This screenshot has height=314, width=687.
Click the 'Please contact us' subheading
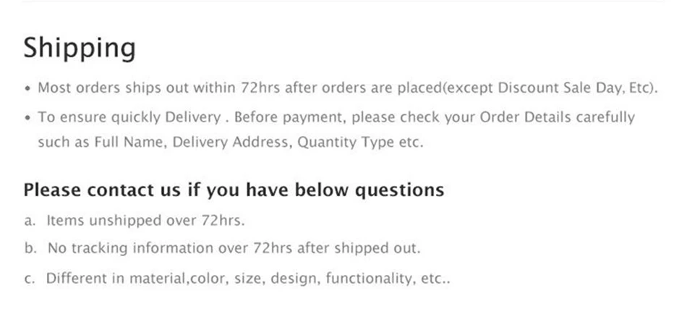234,190
